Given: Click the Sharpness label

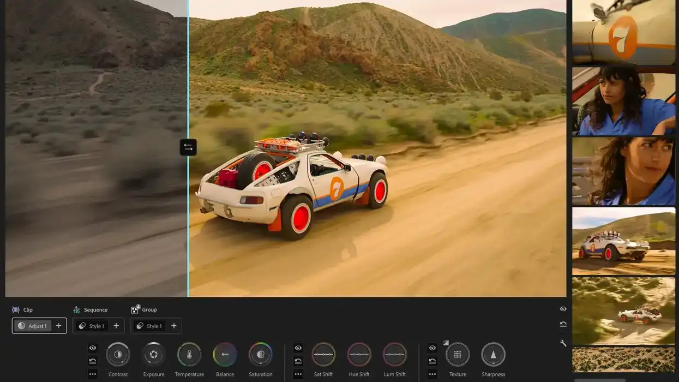Looking at the screenshot, I should tap(494, 374).
